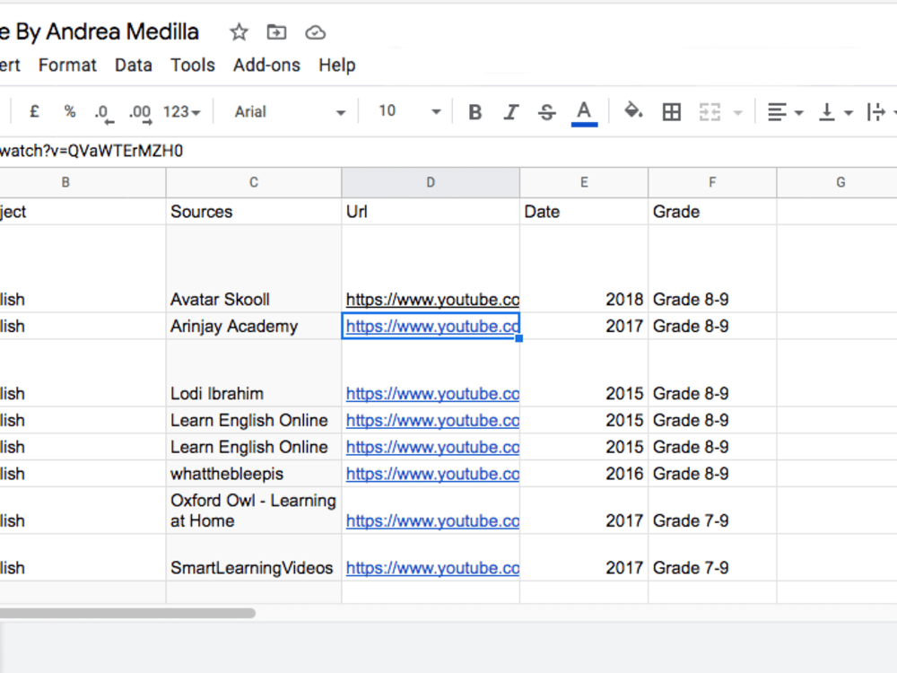897x673 pixels.
Task: Star this spreadsheet
Action: pos(239,31)
